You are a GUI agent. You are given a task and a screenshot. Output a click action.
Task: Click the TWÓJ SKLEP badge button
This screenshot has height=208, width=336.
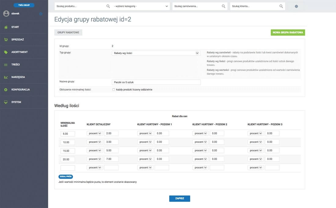pyautogui.click(x=24, y=5)
